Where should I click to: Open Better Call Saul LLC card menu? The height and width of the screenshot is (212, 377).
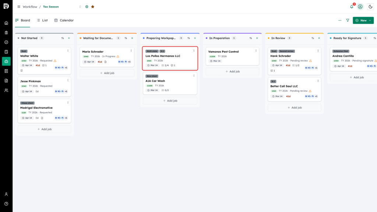tap(318, 81)
